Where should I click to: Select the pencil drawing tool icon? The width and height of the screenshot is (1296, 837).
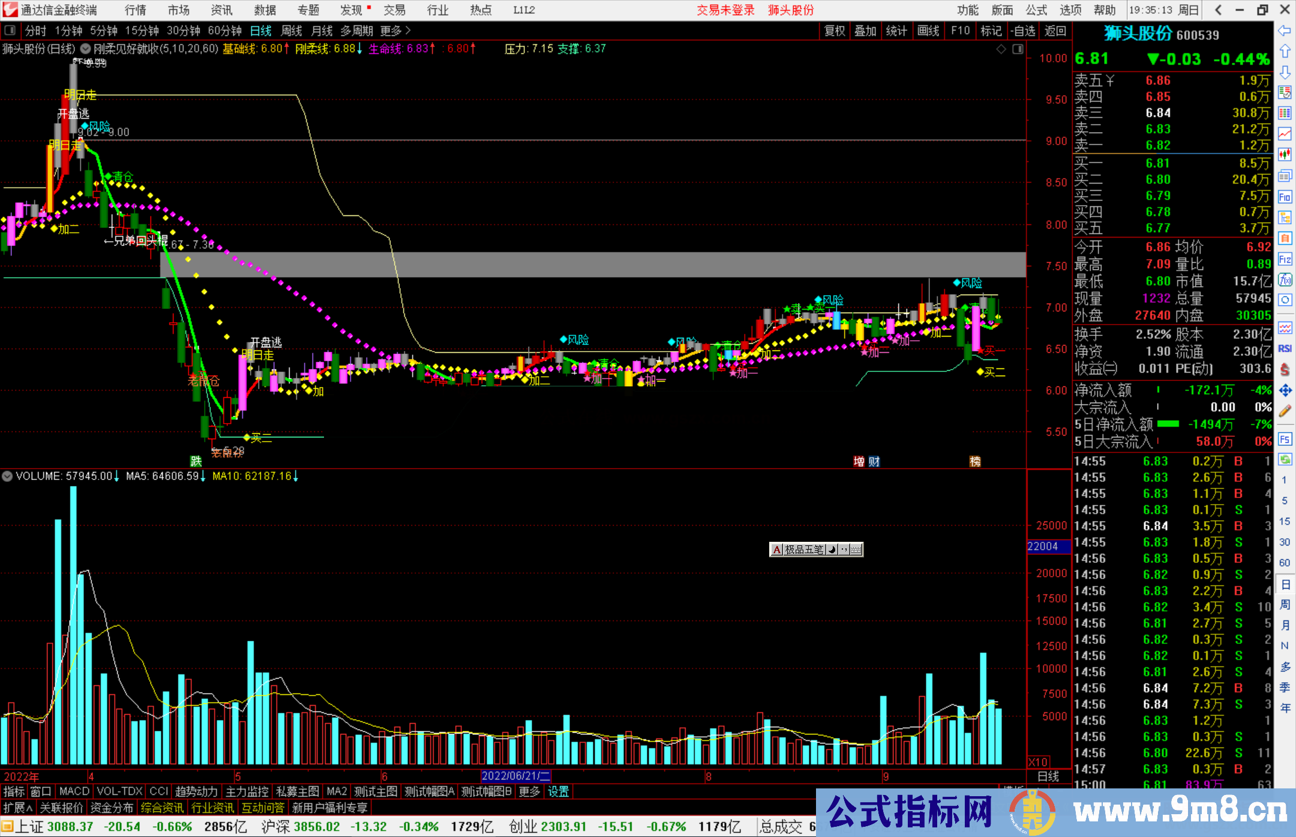1285,412
